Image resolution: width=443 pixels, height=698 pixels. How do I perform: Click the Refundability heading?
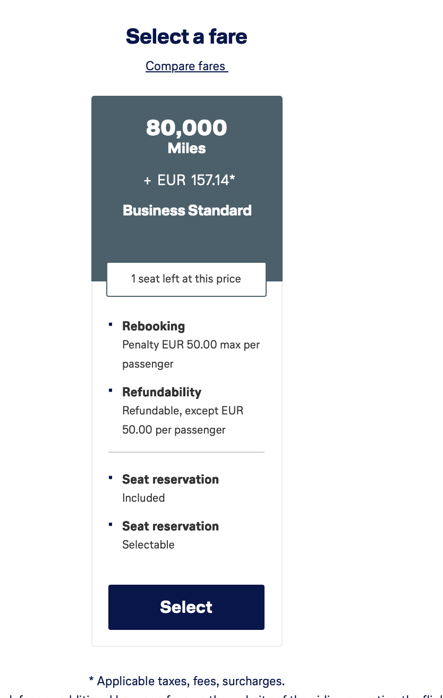pos(161,392)
